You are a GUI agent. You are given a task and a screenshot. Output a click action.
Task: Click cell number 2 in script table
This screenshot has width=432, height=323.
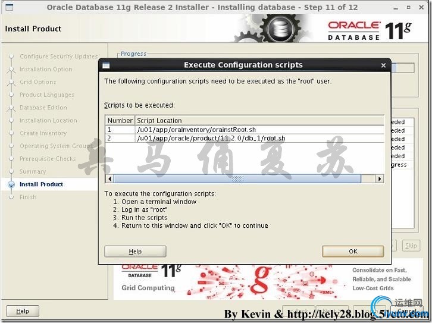pyautogui.click(x=120, y=138)
